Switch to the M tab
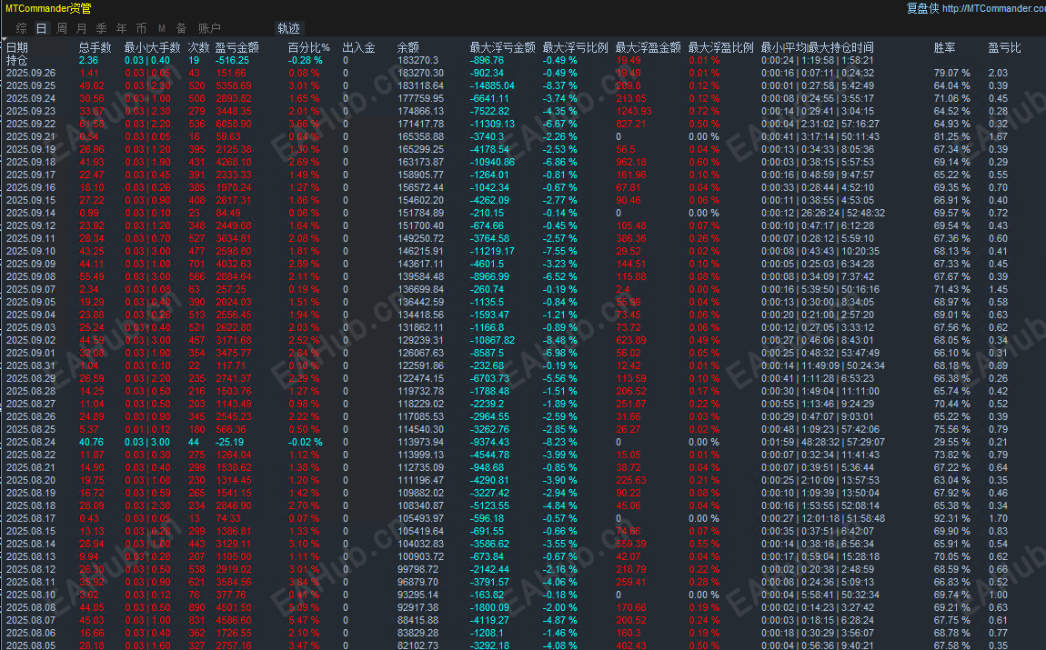 pyautogui.click(x=161, y=29)
